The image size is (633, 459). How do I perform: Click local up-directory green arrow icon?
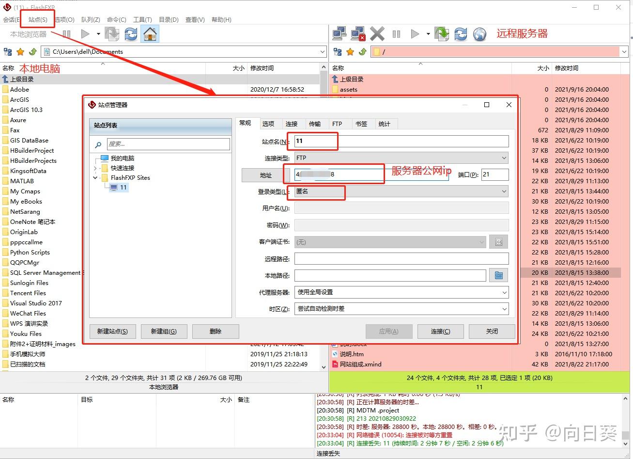tap(33, 51)
